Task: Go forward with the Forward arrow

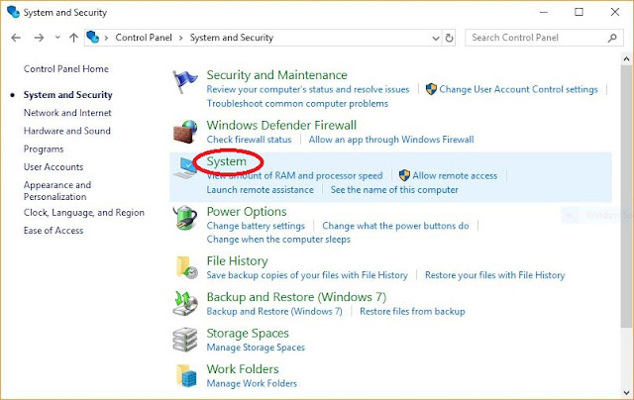Action: pos(39,38)
